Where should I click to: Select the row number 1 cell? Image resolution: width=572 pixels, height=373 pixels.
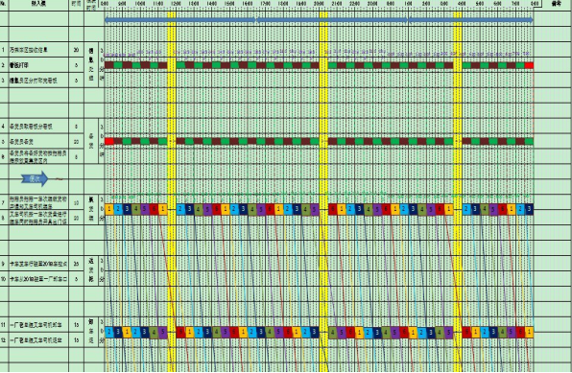point(3,50)
